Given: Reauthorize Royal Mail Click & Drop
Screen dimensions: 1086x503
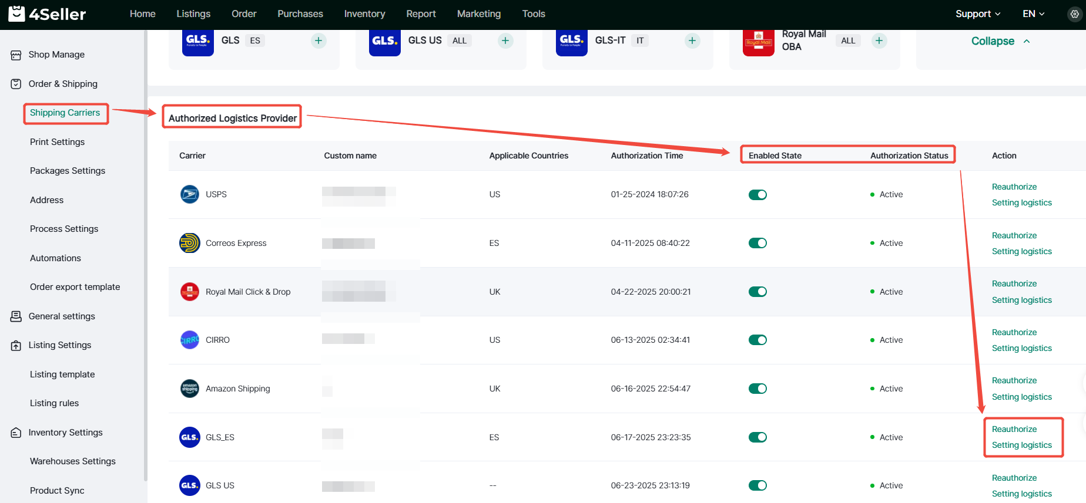Looking at the screenshot, I should [x=1014, y=283].
